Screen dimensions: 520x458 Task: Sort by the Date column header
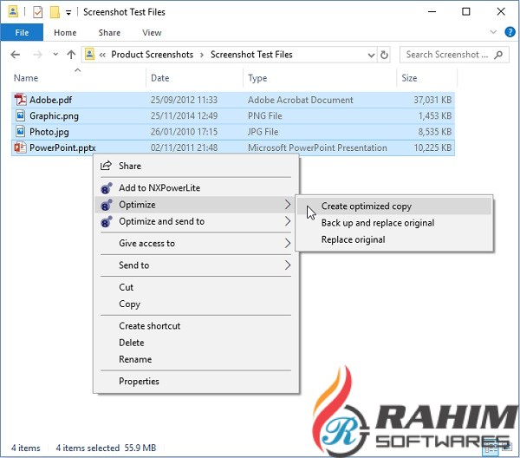pyautogui.click(x=159, y=78)
